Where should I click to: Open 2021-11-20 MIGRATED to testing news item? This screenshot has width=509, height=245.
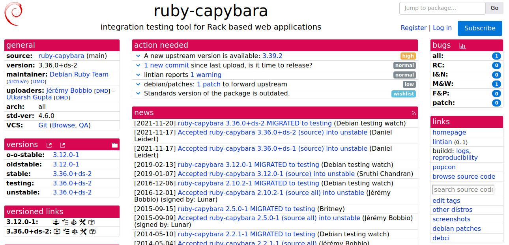(x=255, y=123)
